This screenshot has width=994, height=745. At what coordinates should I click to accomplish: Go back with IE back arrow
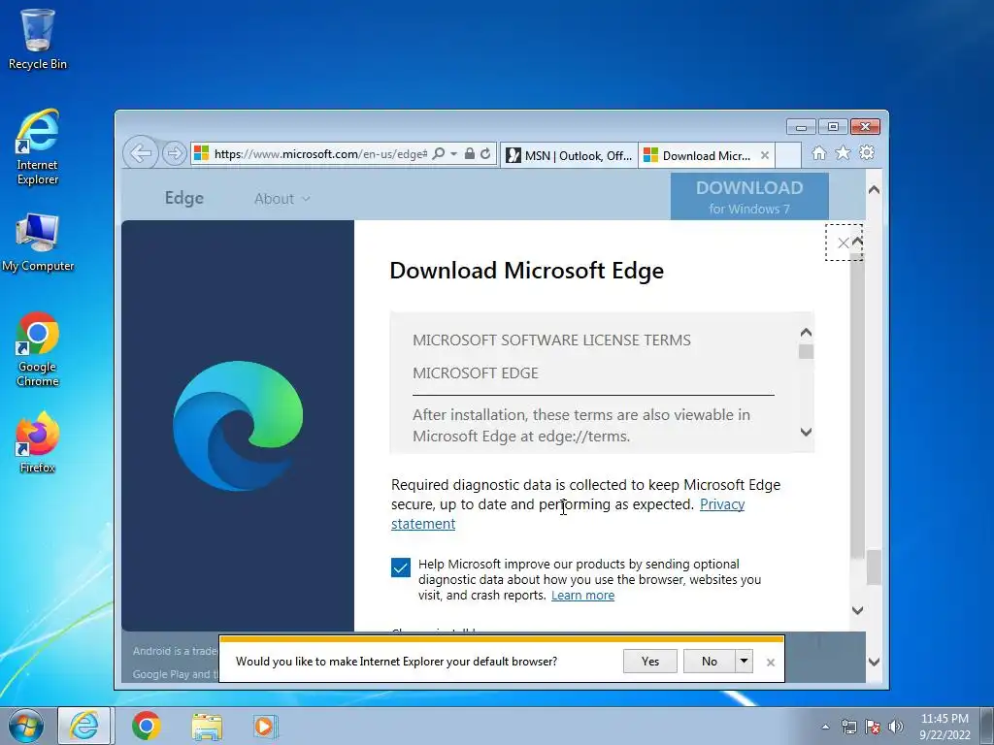tap(140, 152)
